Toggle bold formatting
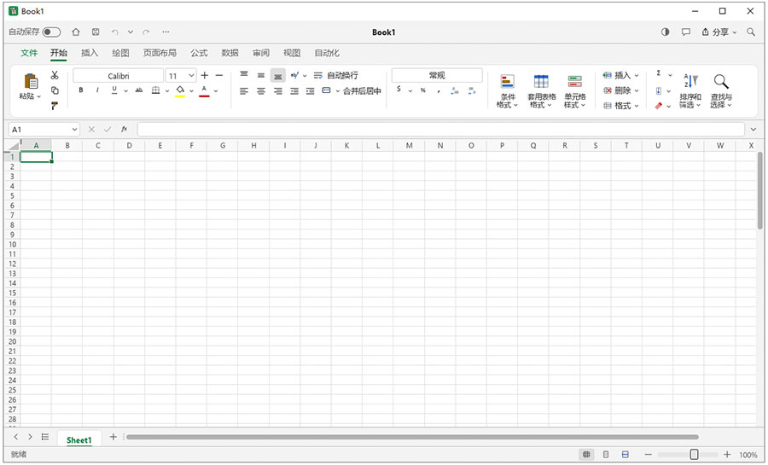The height and width of the screenshot is (465, 768). (x=81, y=90)
